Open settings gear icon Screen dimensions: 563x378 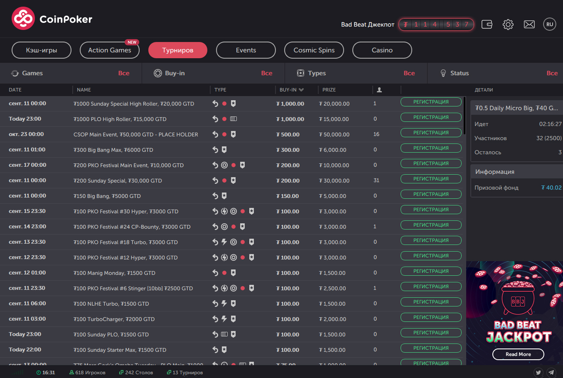pos(508,25)
